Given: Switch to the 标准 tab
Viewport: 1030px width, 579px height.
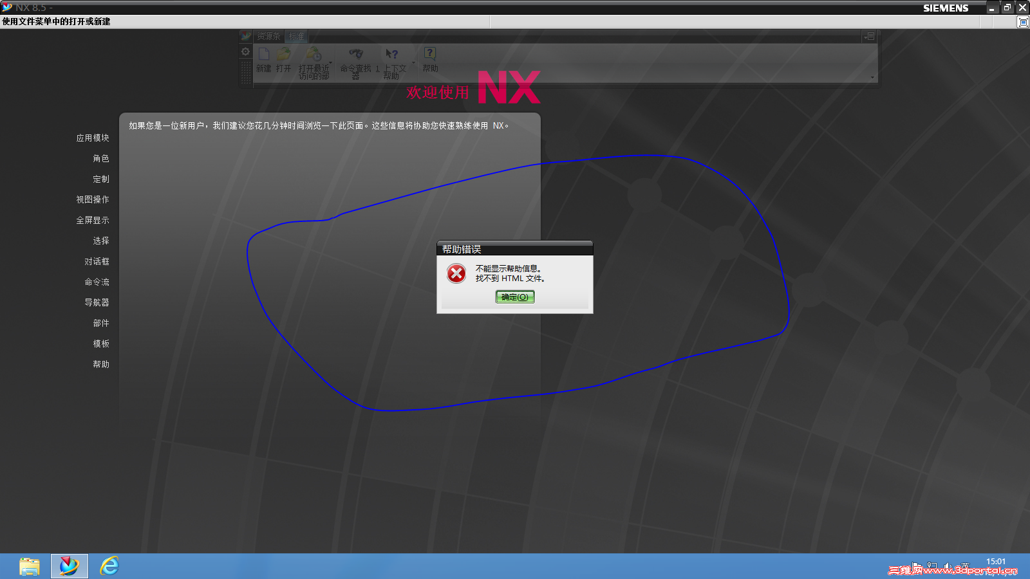Looking at the screenshot, I should (296, 36).
